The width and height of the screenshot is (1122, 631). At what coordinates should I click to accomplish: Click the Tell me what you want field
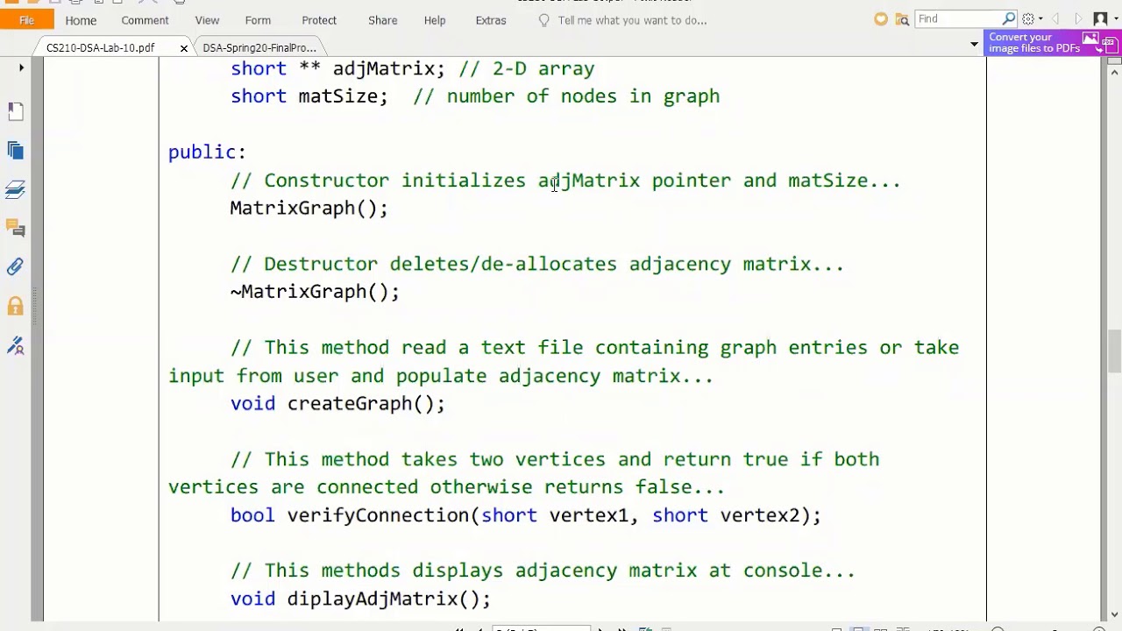632,20
